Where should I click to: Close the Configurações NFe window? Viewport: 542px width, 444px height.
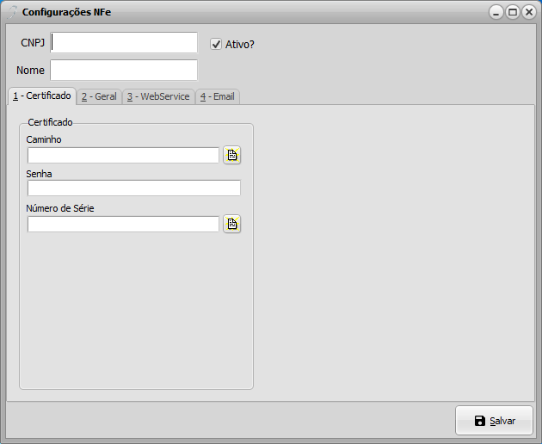529,12
